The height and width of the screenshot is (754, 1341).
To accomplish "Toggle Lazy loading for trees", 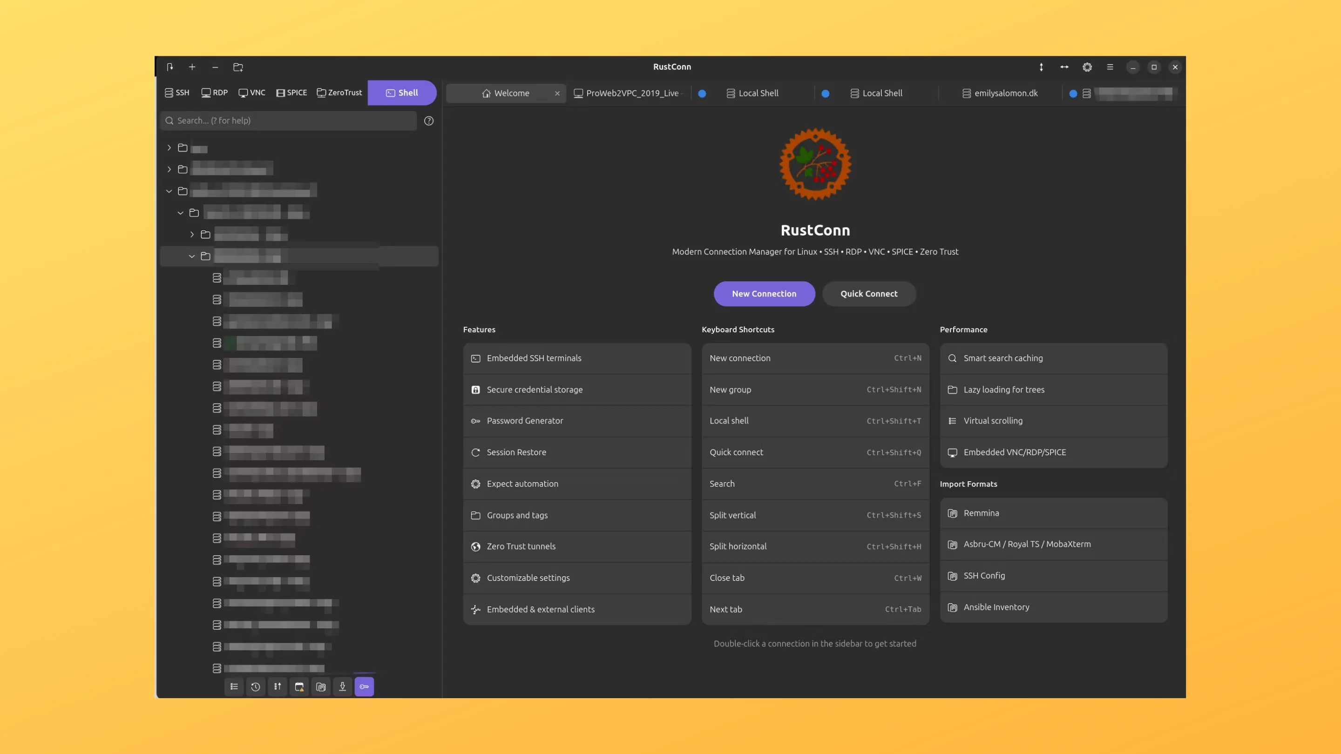I will [x=1053, y=389].
